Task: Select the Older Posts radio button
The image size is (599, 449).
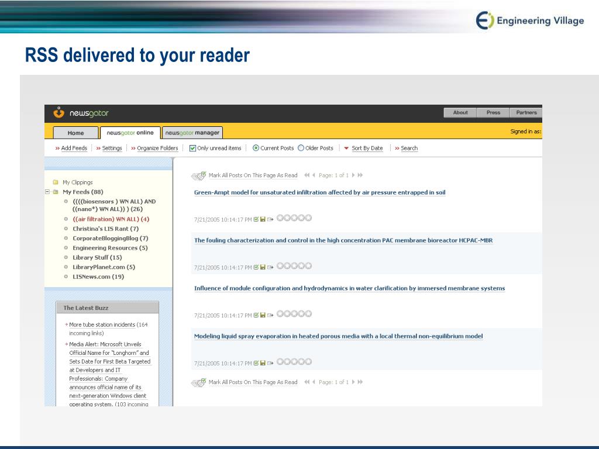Action: tap(301, 148)
